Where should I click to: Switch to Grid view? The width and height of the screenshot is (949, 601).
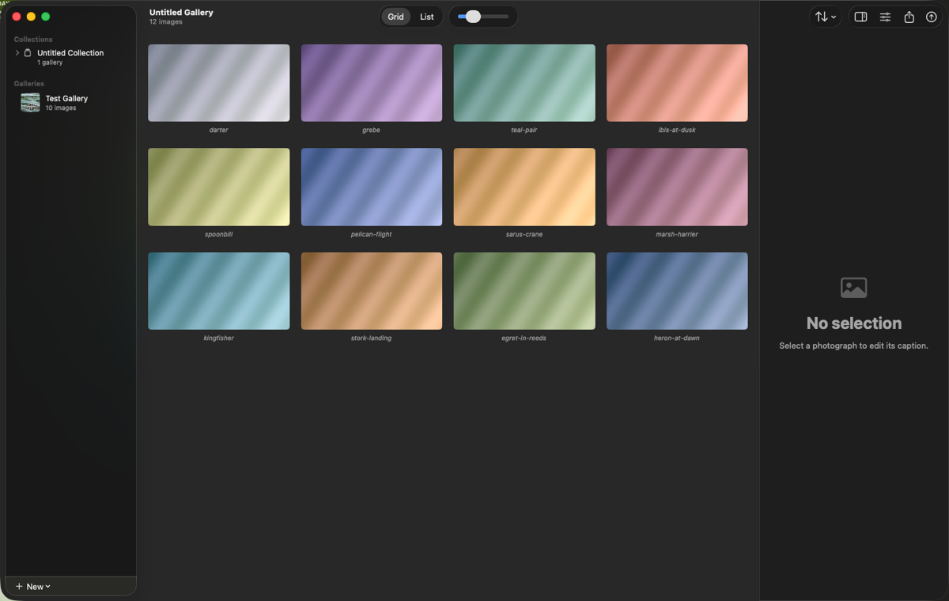pos(395,17)
